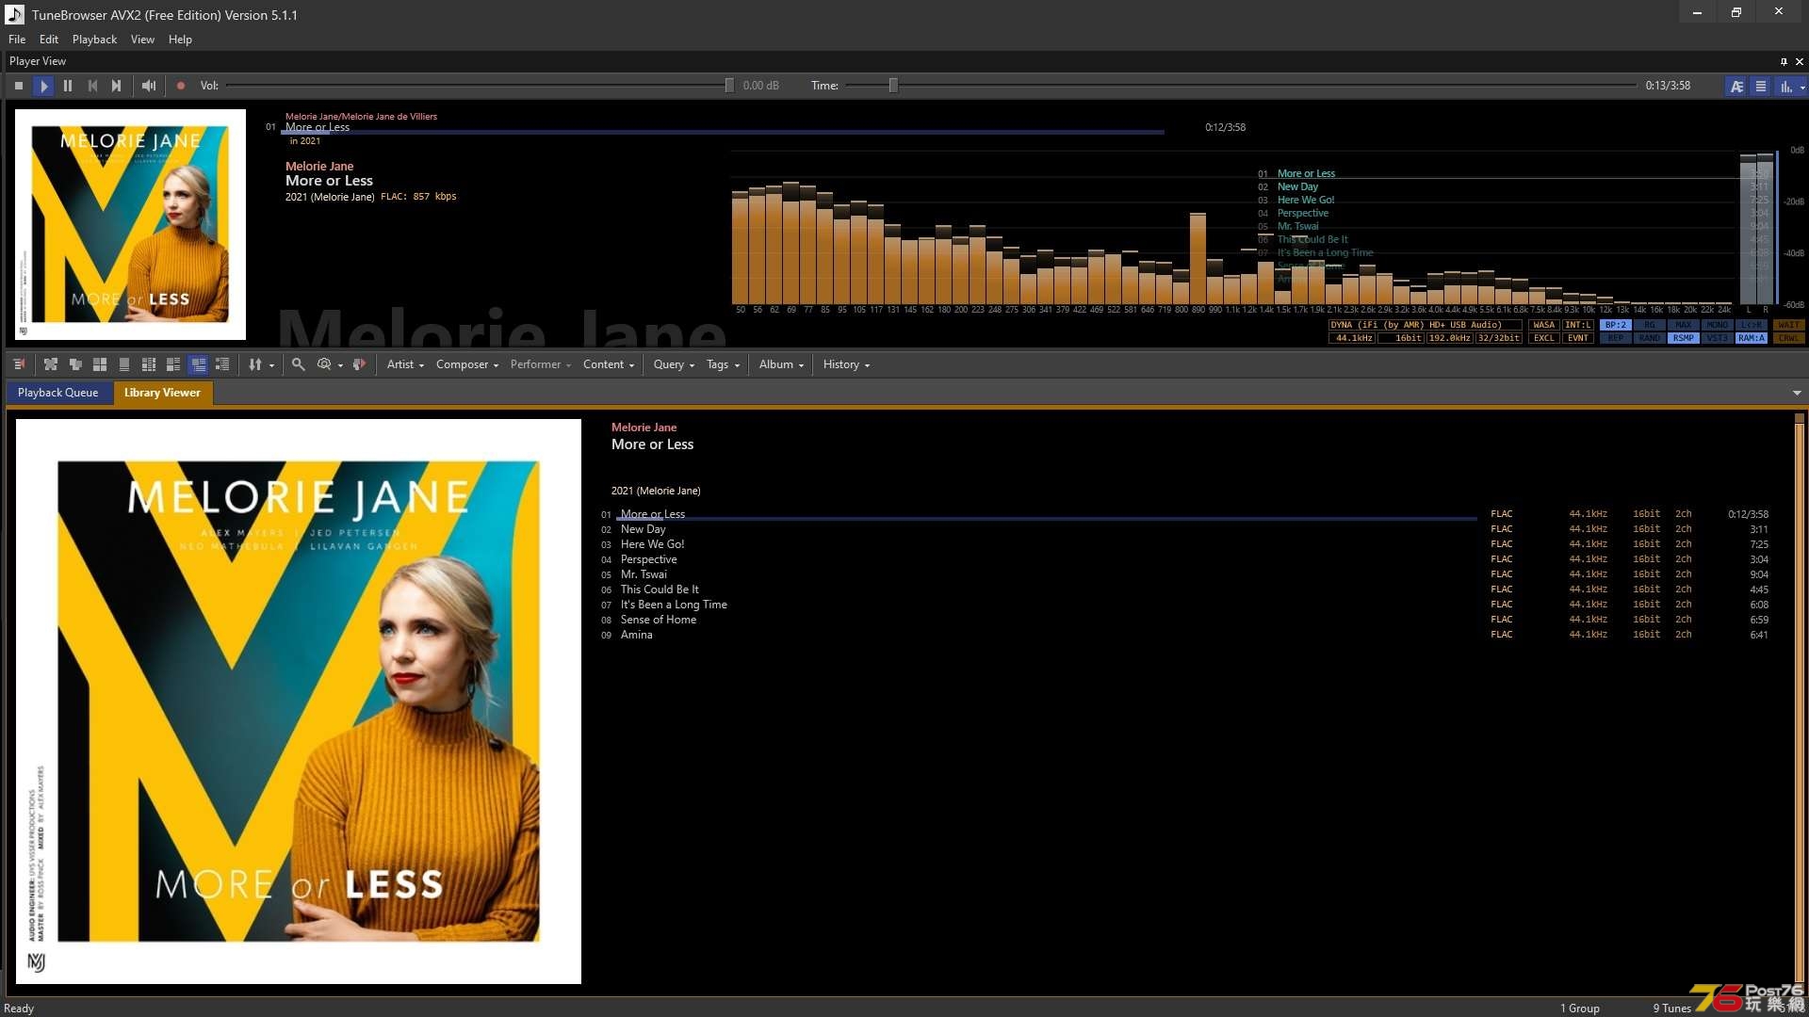
Task: Click the list layout icon in player bar
Action: click(1760, 86)
